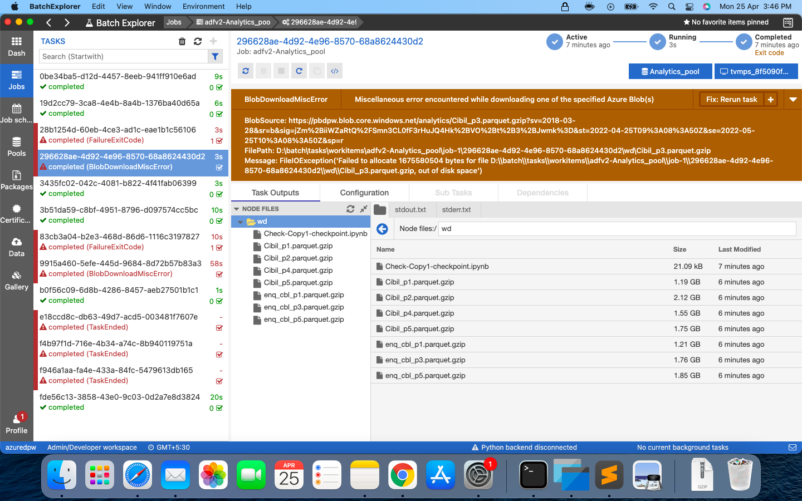
Task: Click Fix: Rerun task button
Action: coord(732,100)
